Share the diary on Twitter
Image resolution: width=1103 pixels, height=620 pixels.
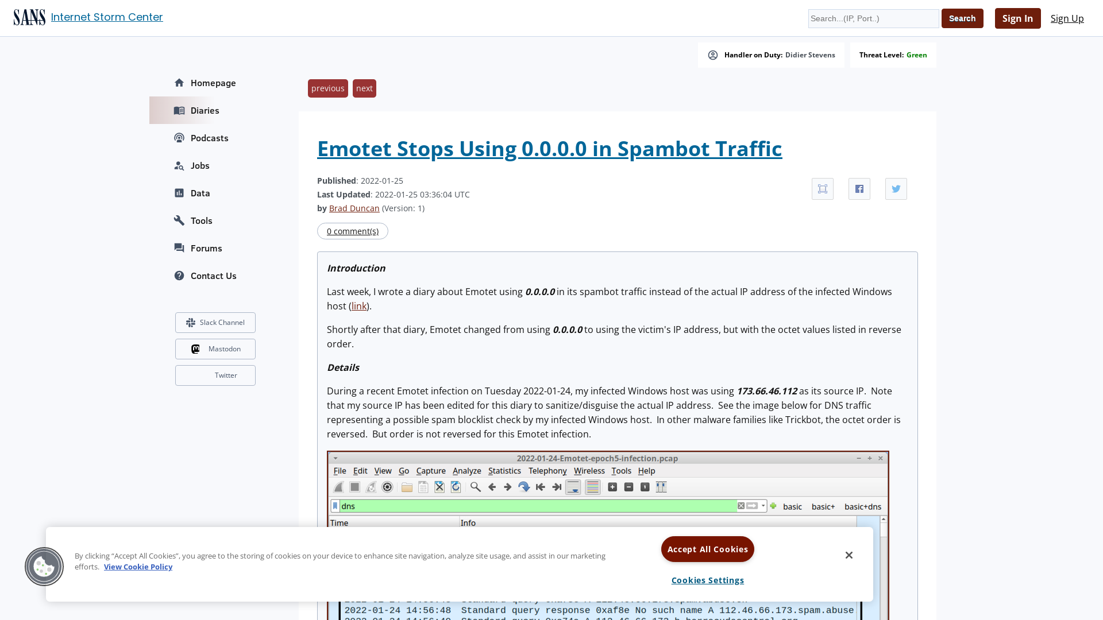point(896,189)
